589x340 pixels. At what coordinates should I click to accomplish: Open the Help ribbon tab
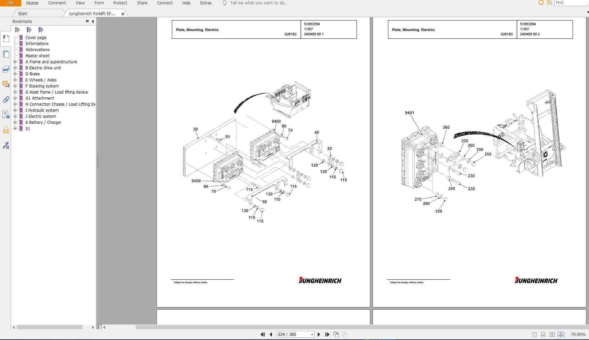[x=186, y=3]
